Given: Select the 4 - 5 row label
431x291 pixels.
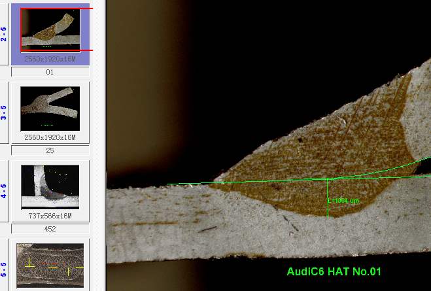Looking at the screenshot, I should [4, 190].
